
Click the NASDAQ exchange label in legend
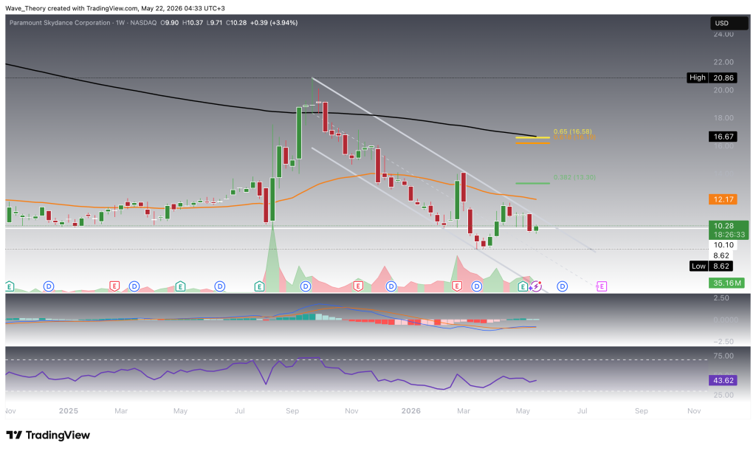(144, 23)
